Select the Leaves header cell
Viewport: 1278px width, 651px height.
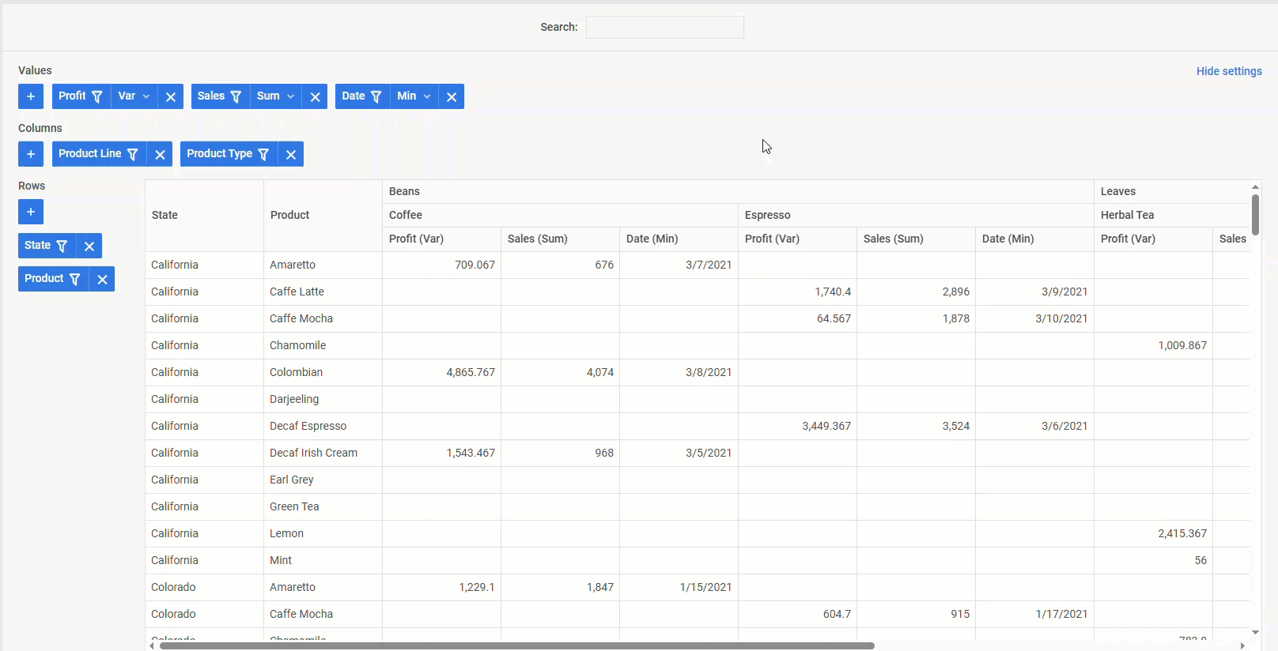(x=1172, y=191)
